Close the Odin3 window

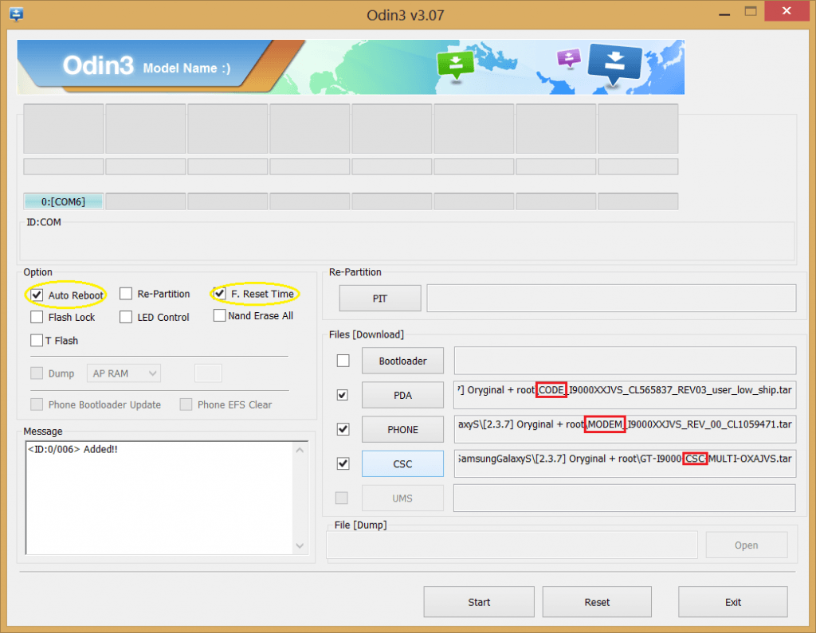[787, 11]
